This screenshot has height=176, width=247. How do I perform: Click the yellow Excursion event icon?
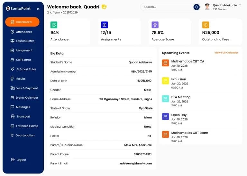(x=165, y=81)
